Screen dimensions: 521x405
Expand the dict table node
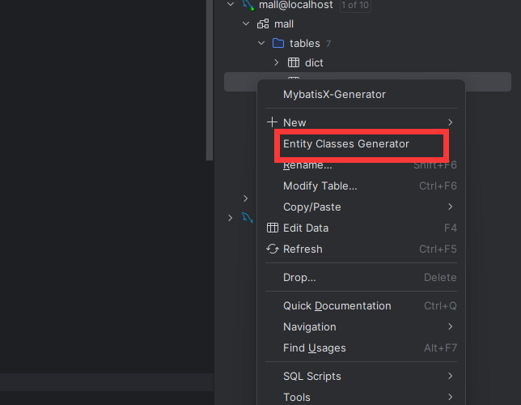click(277, 62)
